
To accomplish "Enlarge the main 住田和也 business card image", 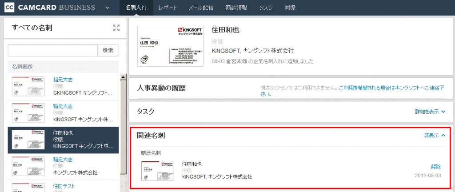I will pyautogui.click(x=170, y=46).
